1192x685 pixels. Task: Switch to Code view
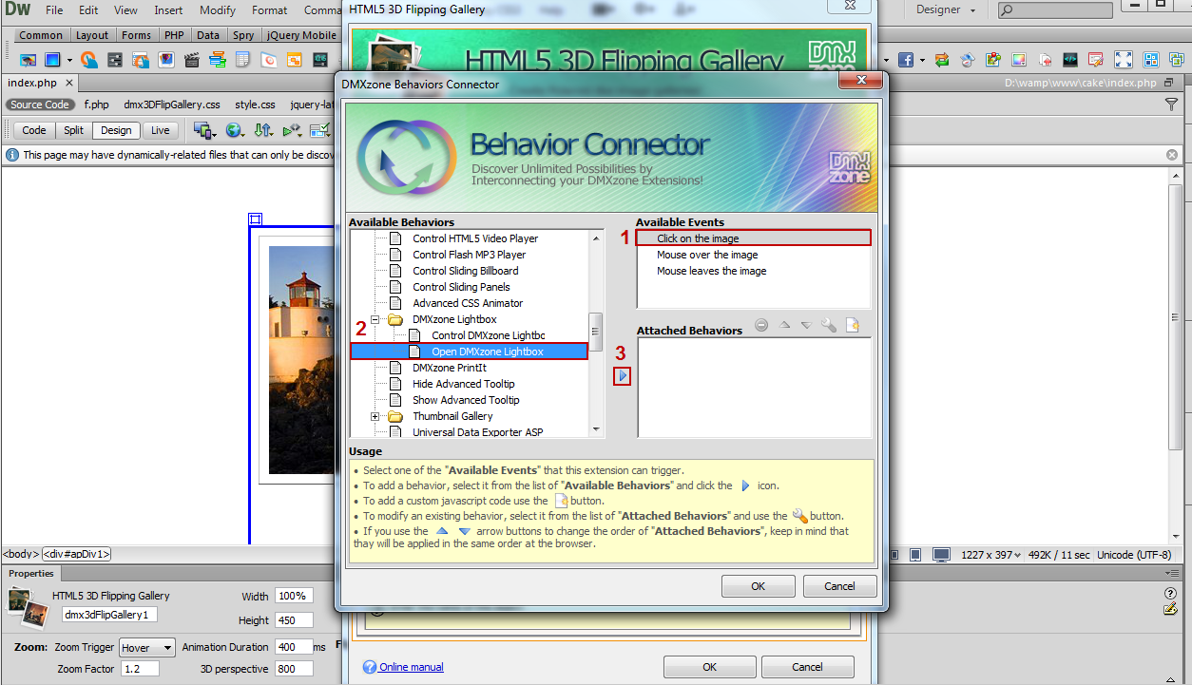pyautogui.click(x=34, y=130)
